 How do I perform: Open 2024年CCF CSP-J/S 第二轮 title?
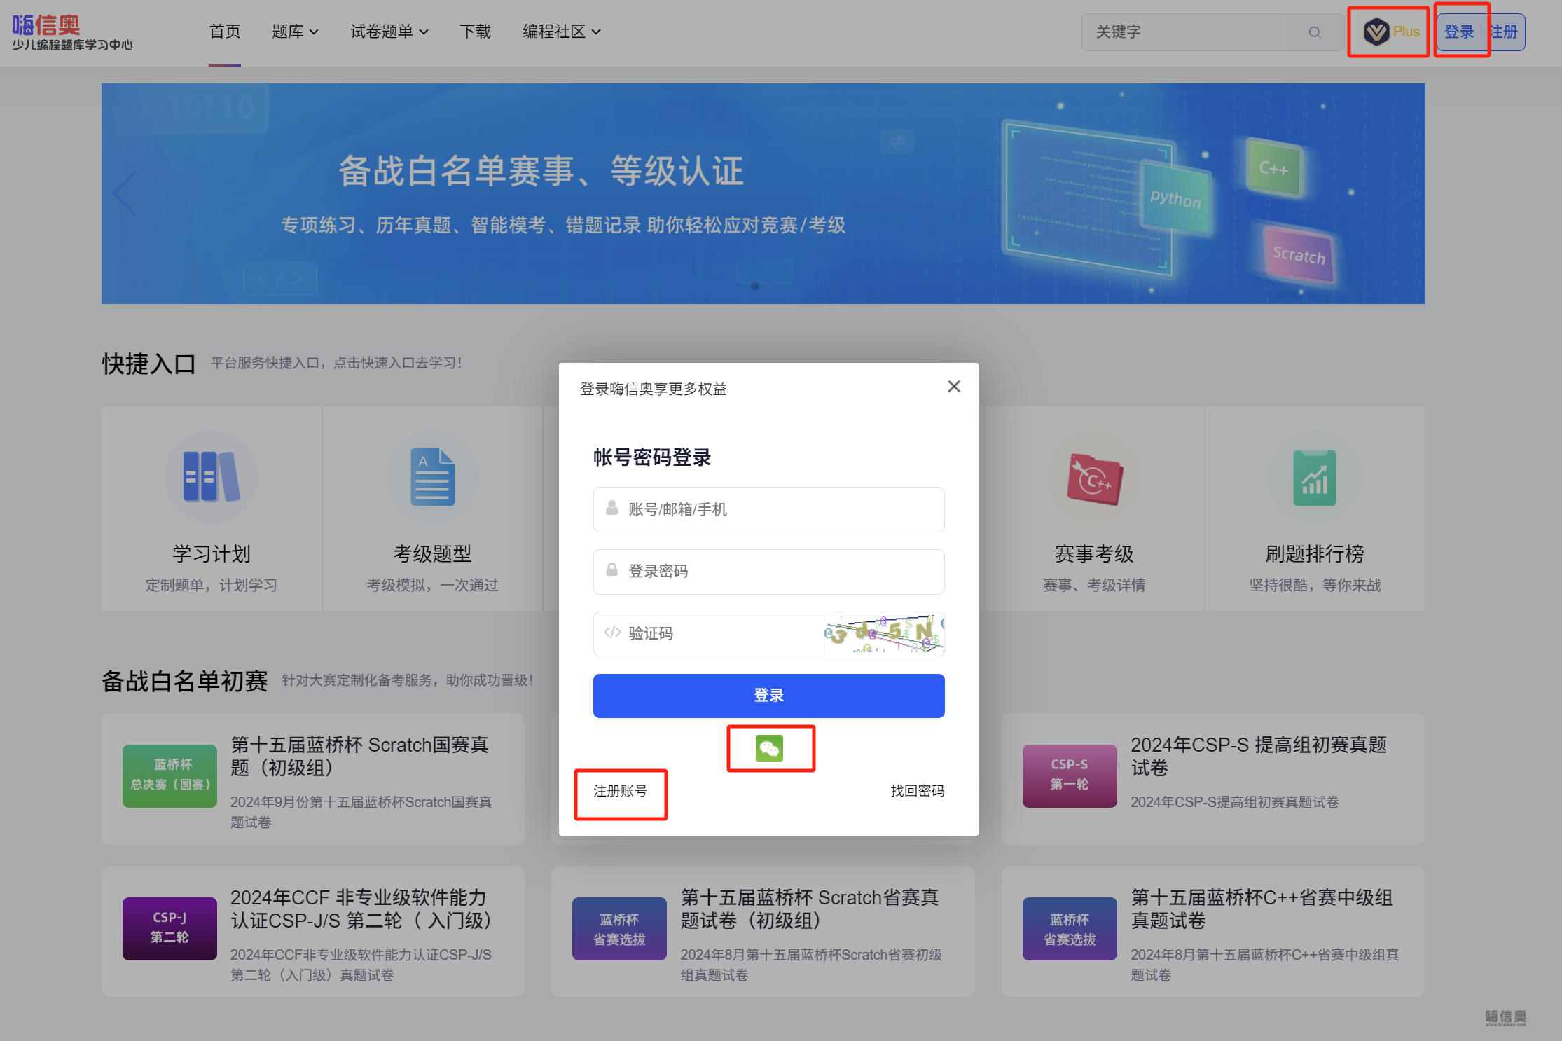(361, 909)
